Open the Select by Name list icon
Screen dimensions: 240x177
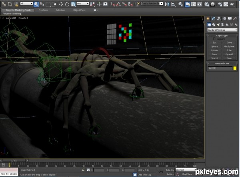(x=42, y=4)
